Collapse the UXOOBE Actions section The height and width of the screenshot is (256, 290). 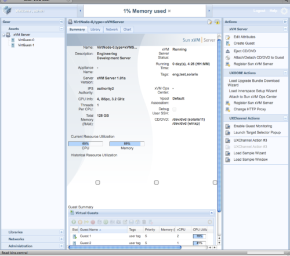click(x=285, y=73)
